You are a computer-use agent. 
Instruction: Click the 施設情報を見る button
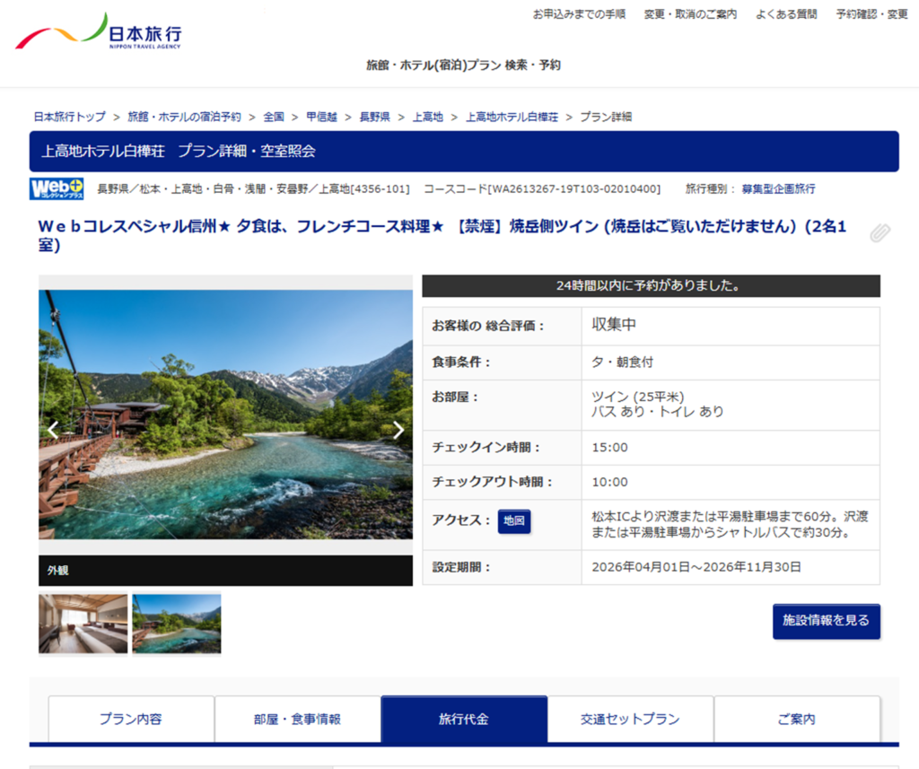[826, 621]
